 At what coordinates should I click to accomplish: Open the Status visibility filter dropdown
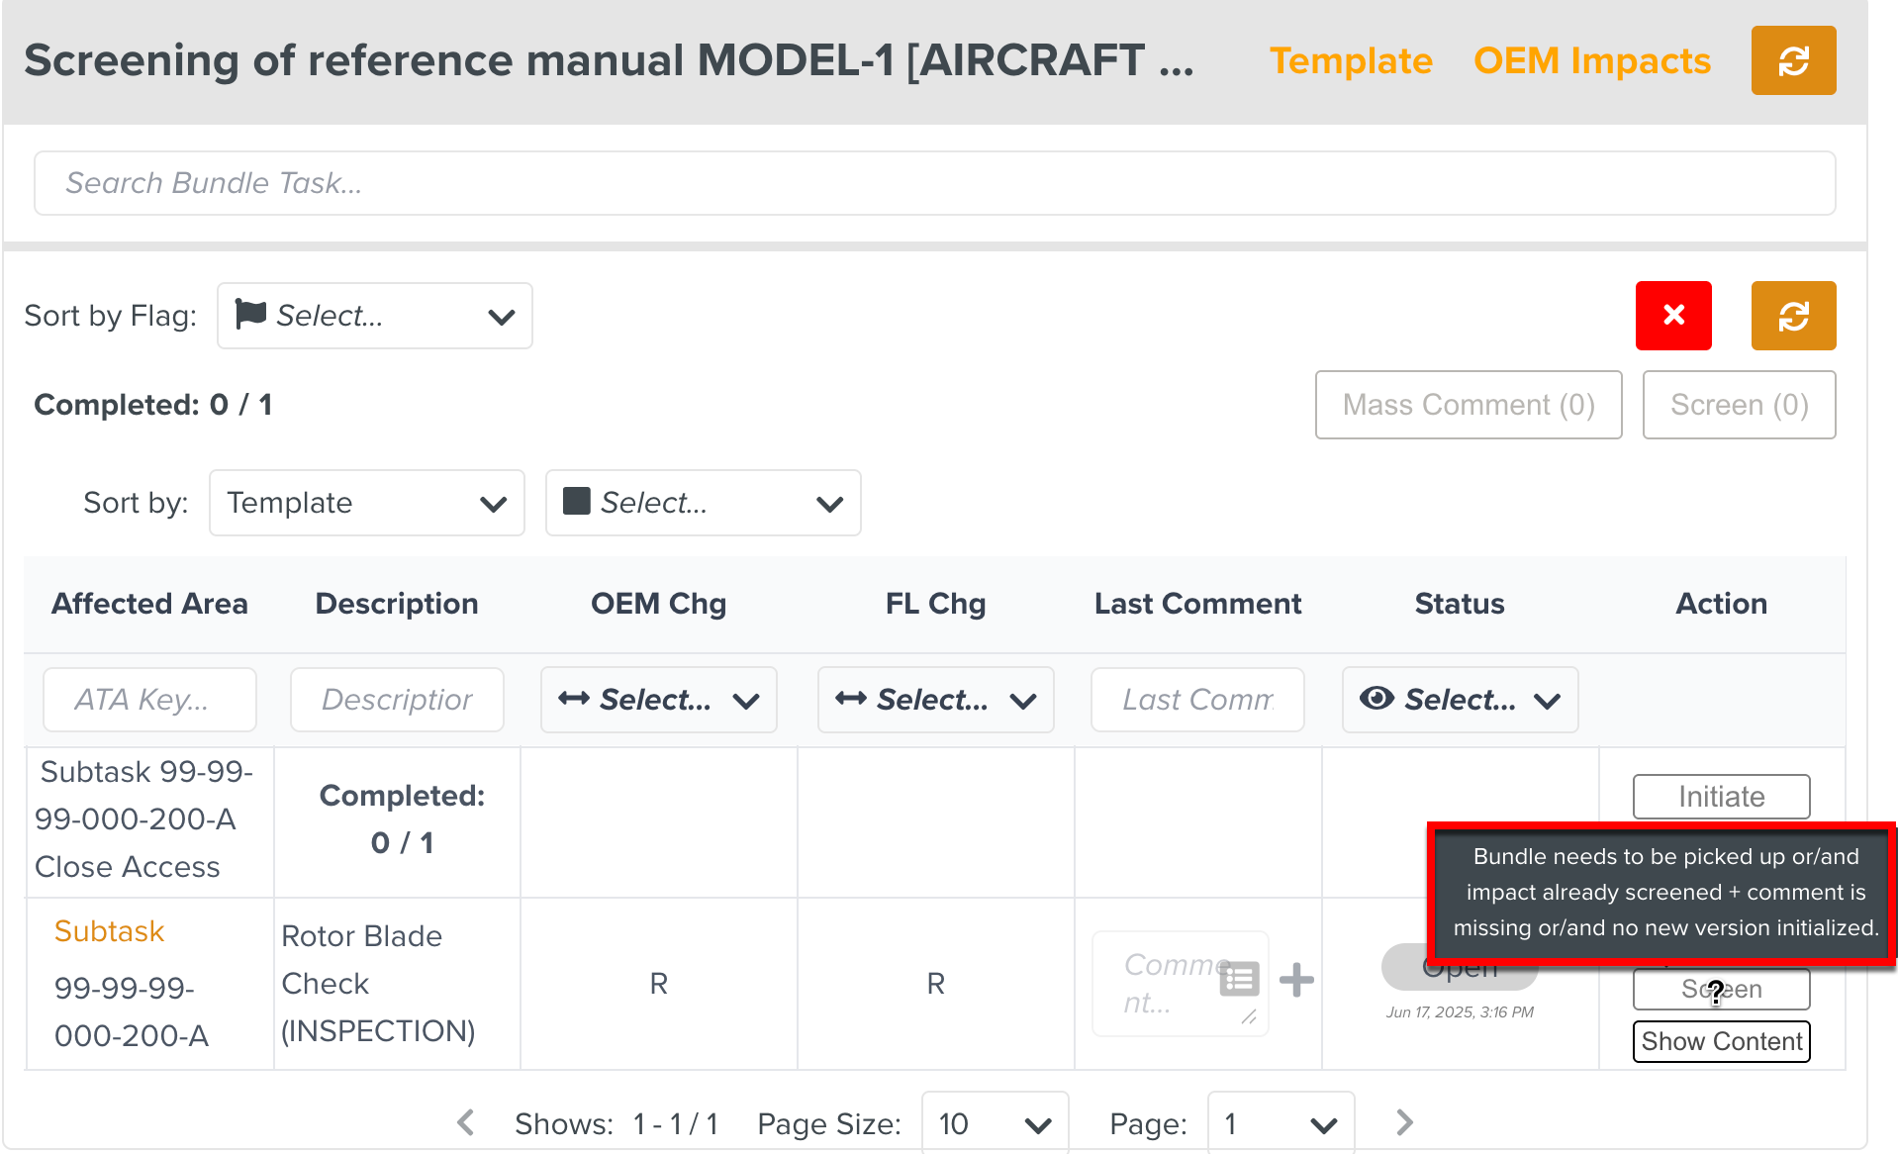(x=1459, y=700)
